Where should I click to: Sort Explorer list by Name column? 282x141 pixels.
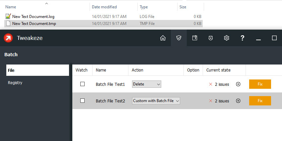point(11,7)
